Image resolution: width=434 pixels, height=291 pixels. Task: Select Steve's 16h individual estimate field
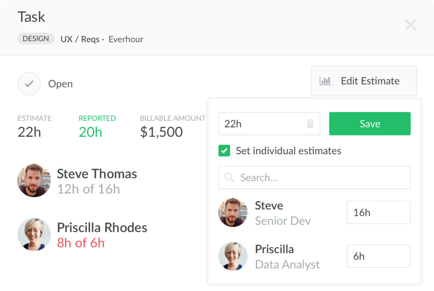pyautogui.click(x=378, y=212)
